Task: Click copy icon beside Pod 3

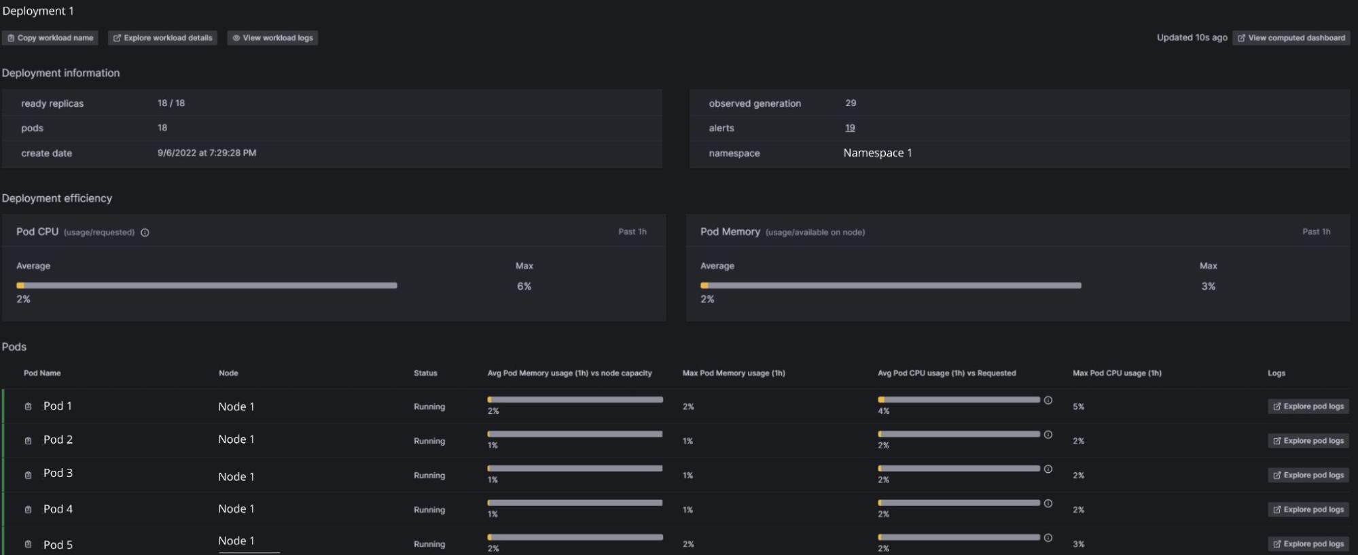Action: pyautogui.click(x=28, y=476)
